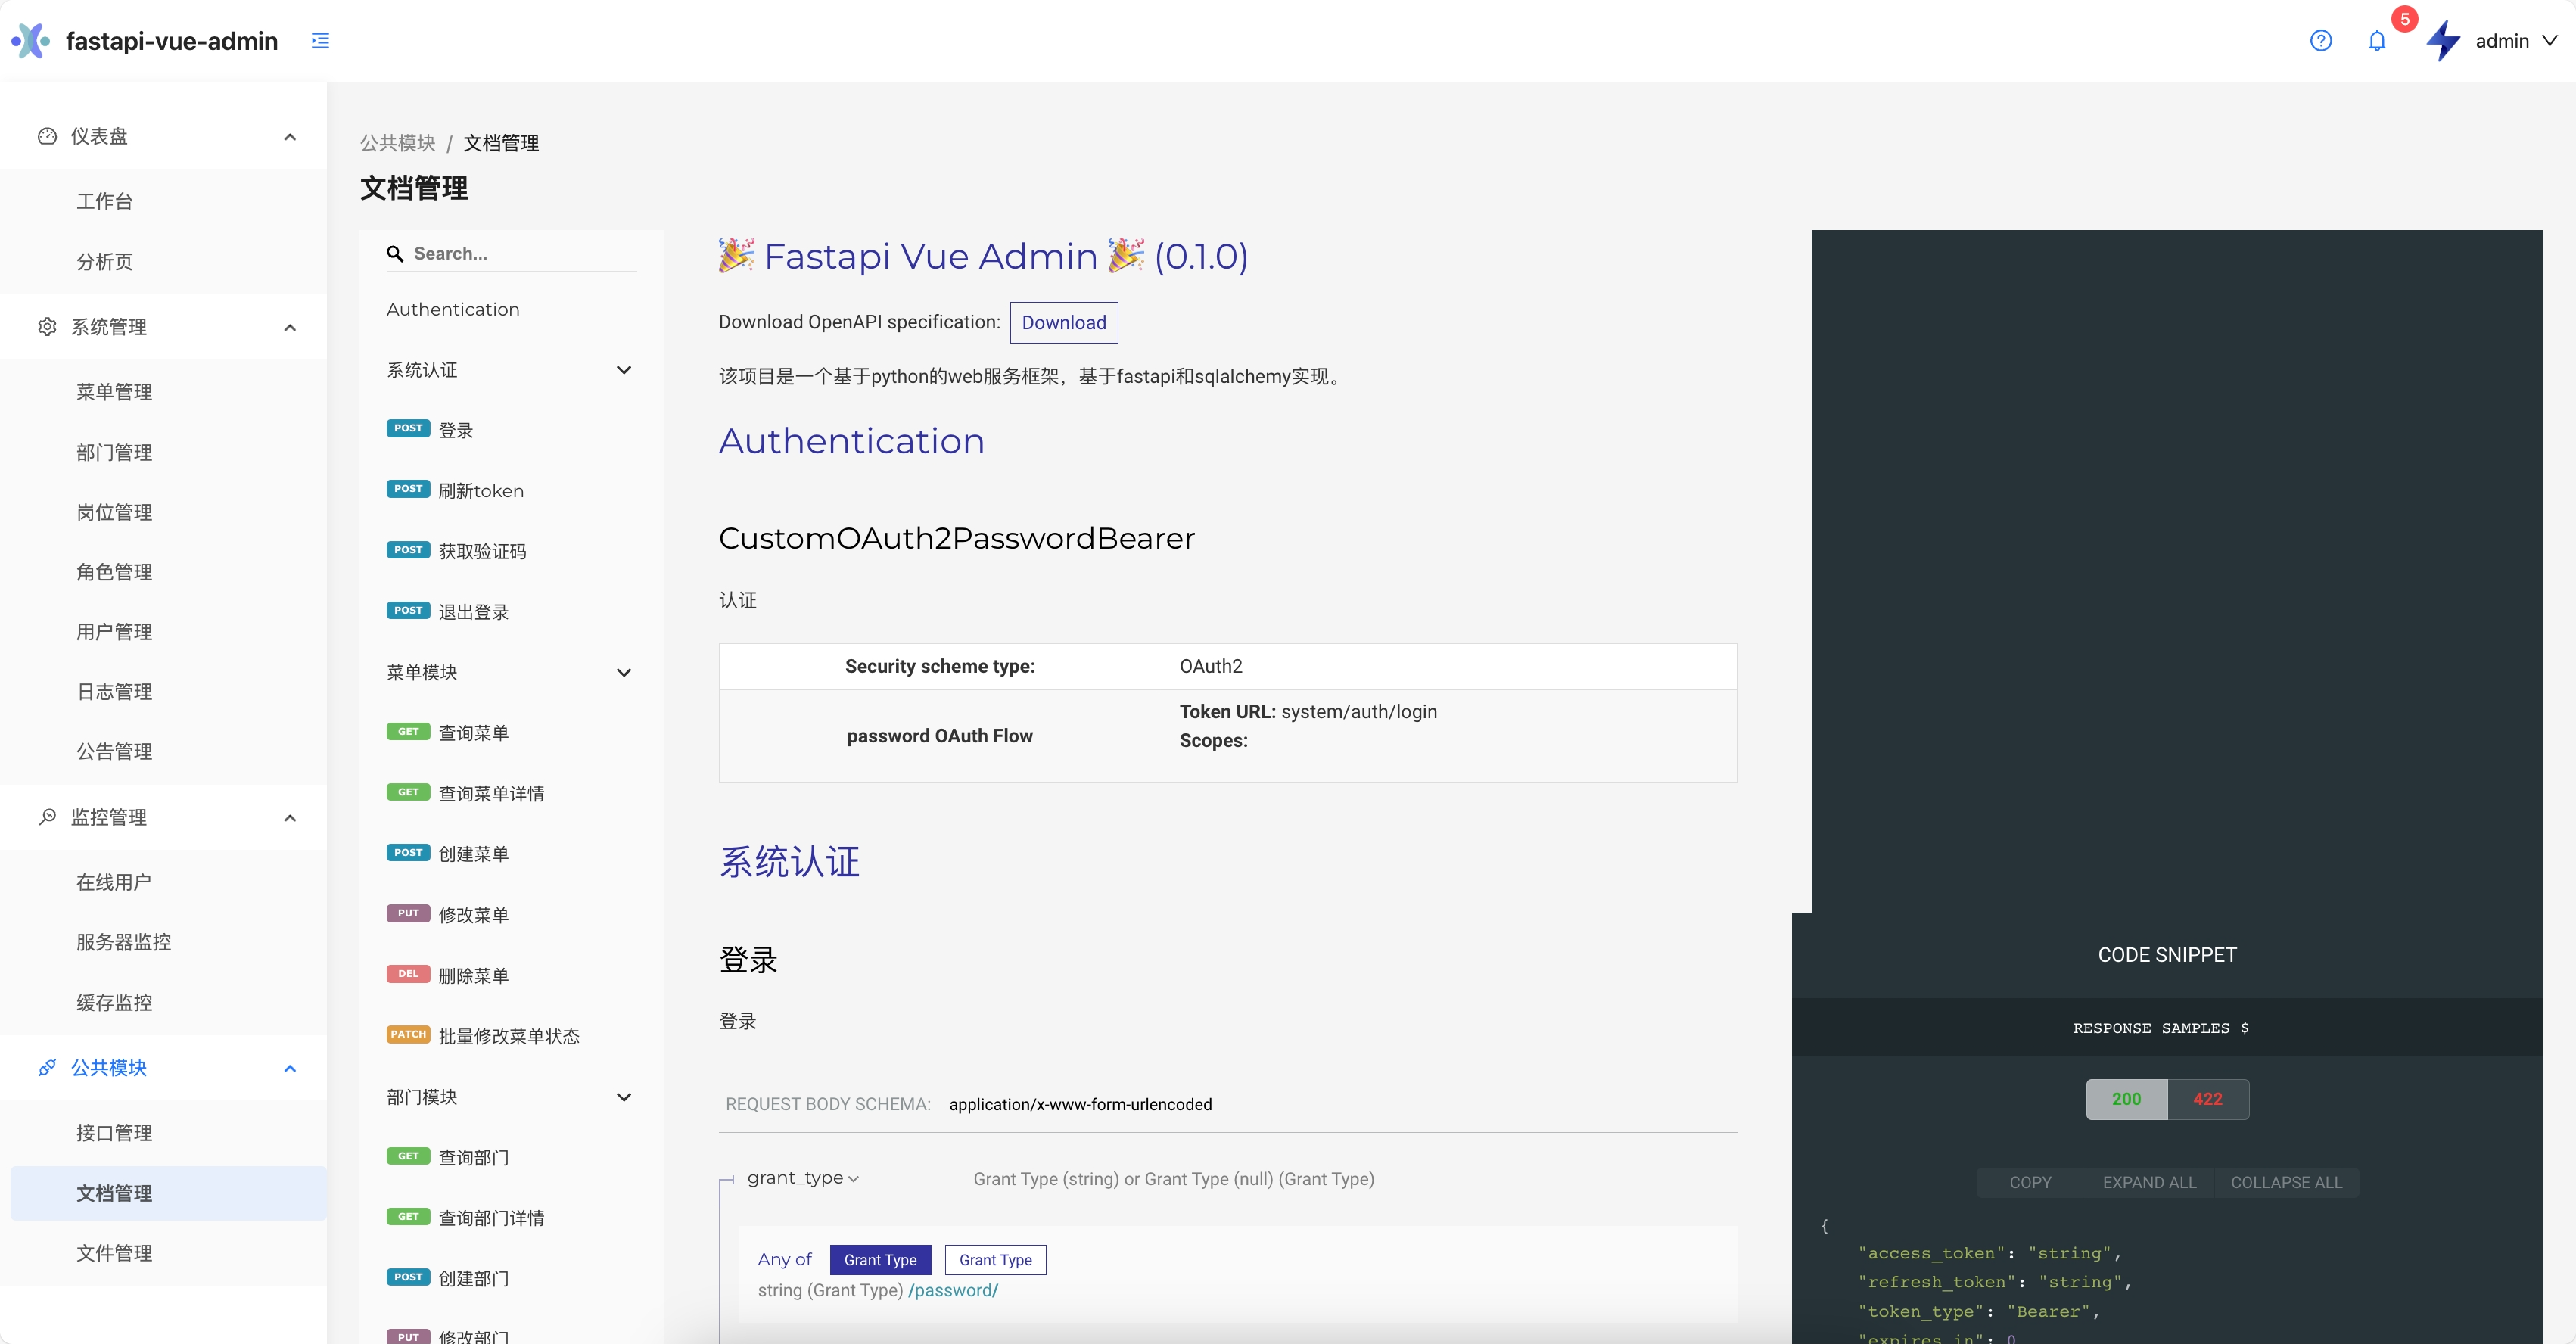Click POST badge beside 登录
The image size is (2576, 1344).
(x=408, y=429)
